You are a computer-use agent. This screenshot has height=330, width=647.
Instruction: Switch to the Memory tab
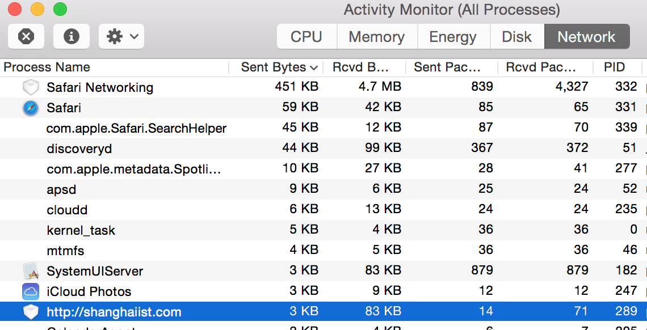pyautogui.click(x=376, y=37)
